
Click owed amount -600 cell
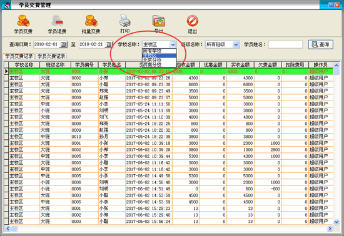coord(268,189)
